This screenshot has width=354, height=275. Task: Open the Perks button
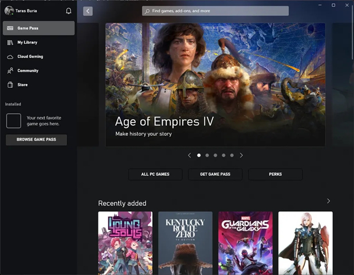coord(275,174)
